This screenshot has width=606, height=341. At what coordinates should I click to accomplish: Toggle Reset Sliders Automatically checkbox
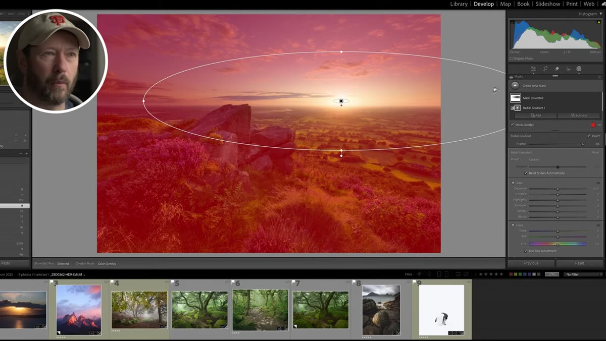click(526, 173)
